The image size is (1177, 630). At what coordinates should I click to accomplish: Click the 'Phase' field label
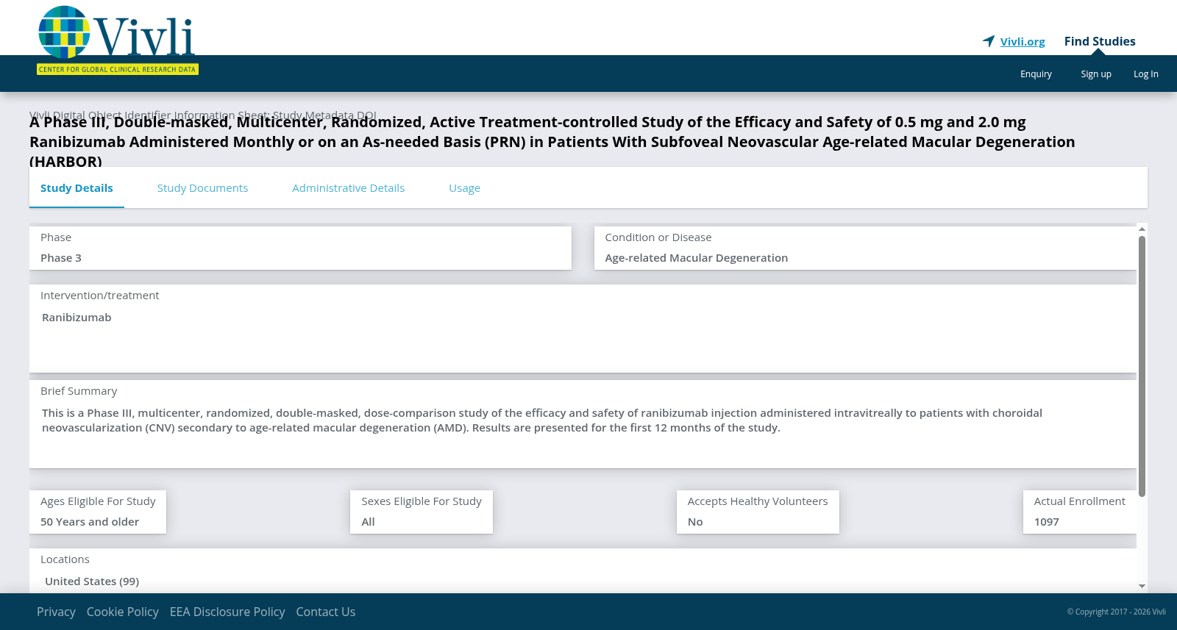[56, 237]
